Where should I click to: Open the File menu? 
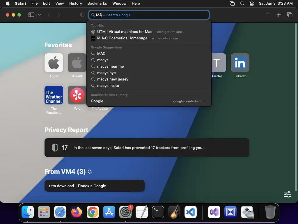tap(34, 3)
